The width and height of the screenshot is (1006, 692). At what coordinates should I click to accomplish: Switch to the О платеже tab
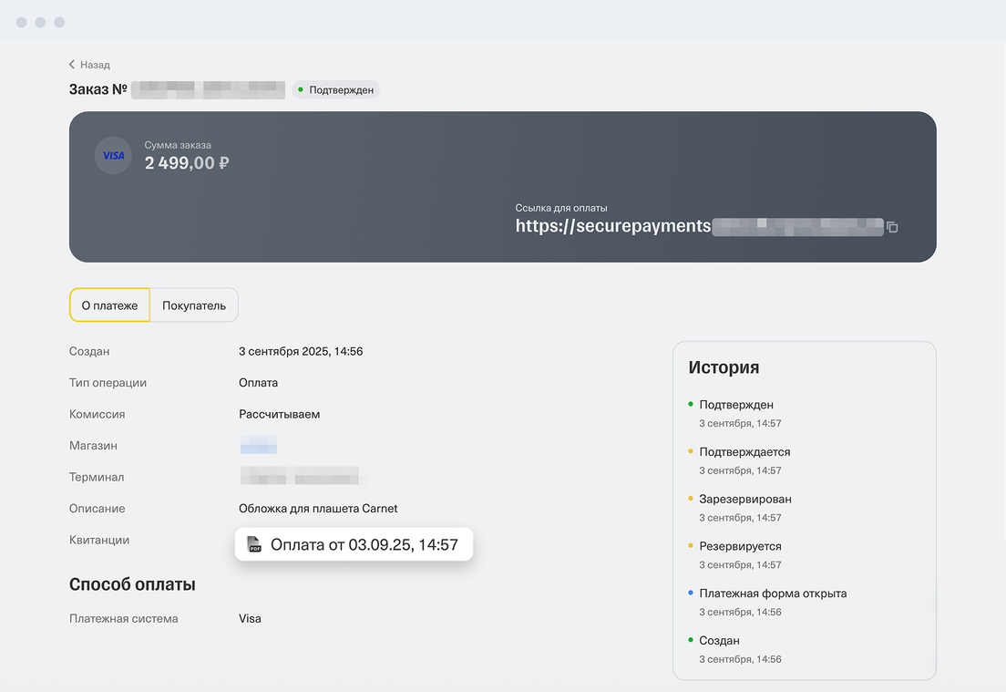tap(109, 305)
